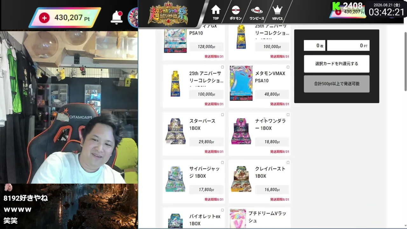This screenshot has width=407, height=229.
Task: Click the クレイバースト 1BOX title
Action: tap(270, 172)
